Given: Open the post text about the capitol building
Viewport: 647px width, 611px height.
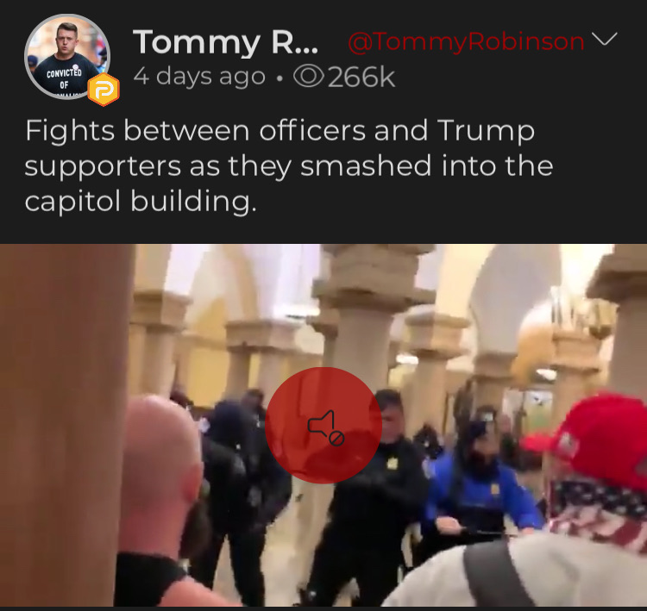Looking at the screenshot, I should [289, 165].
